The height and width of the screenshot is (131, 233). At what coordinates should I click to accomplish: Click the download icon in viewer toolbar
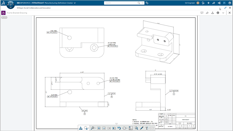point(81,128)
